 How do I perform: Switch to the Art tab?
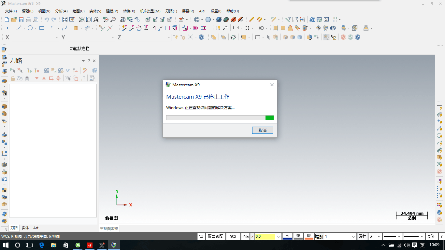tap(36, 228)
